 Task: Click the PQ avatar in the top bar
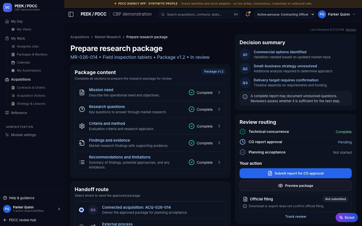322,14
